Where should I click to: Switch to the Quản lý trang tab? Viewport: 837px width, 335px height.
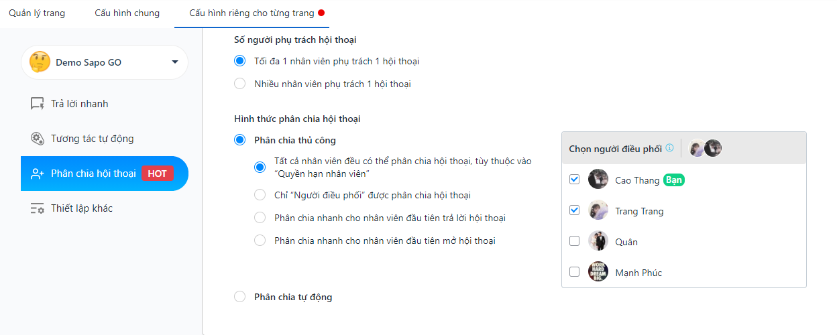click(37, 13)
